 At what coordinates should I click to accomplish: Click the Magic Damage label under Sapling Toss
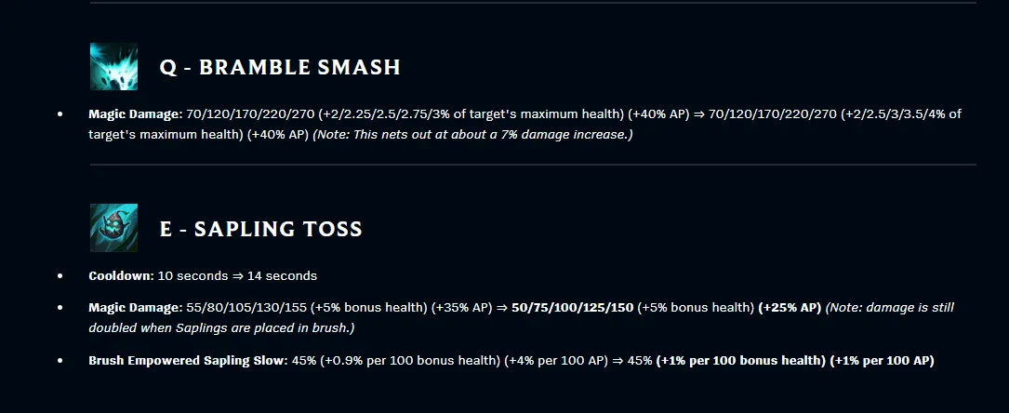coord(136,308)
